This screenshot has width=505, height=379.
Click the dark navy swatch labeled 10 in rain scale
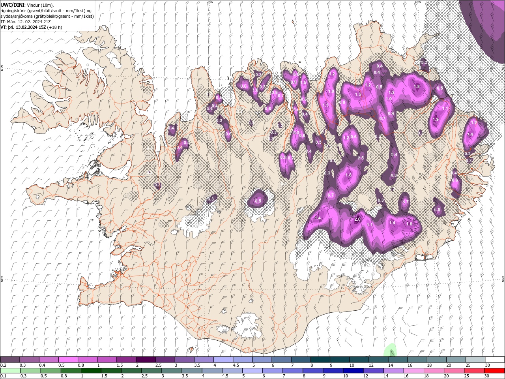click(353, 370)
